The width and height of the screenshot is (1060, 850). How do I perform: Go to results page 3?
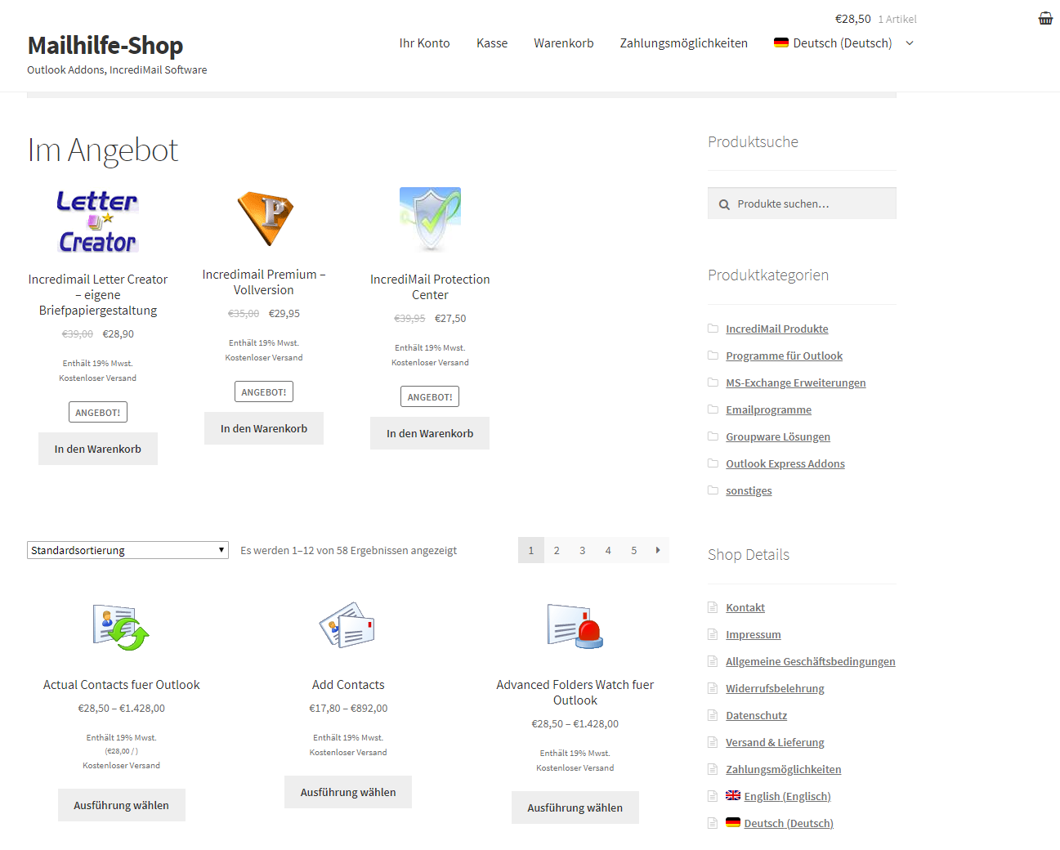583,550
